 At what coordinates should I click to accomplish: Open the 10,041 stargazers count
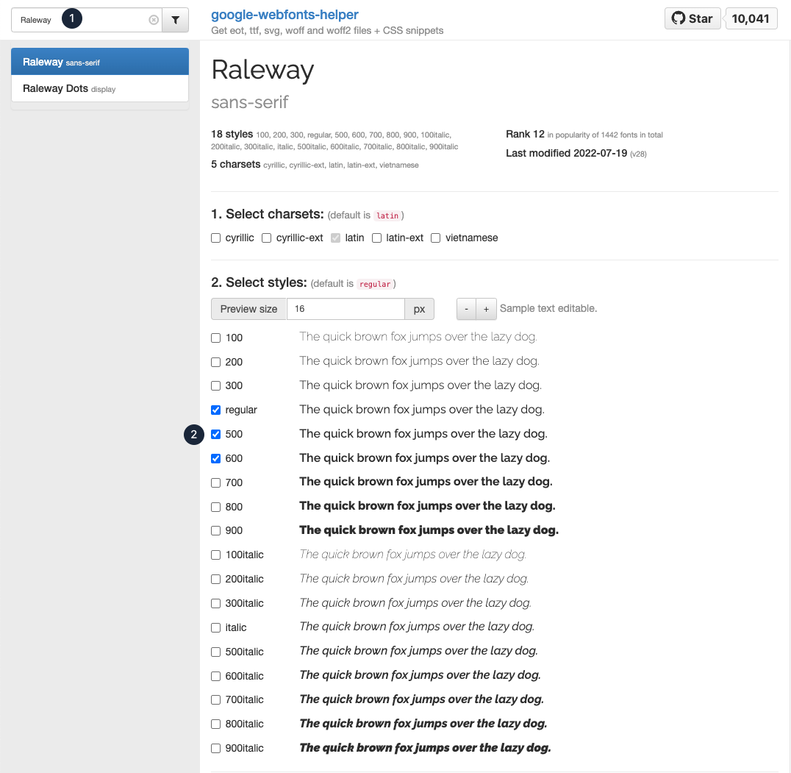click(x=751, y=18)
